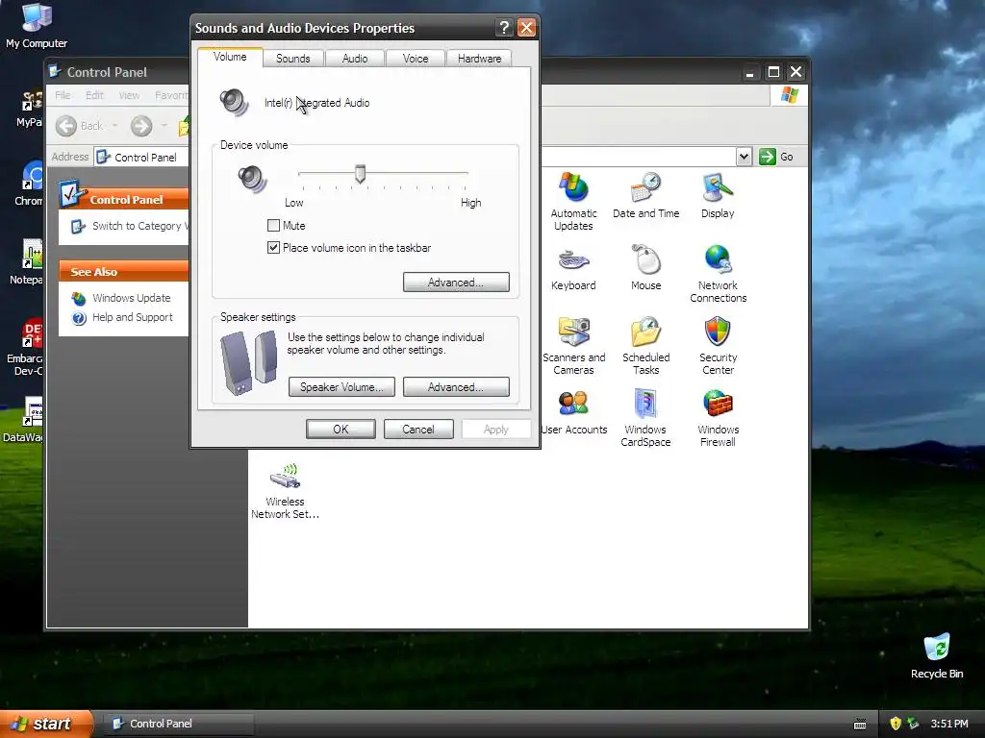
Task: Click the Forward arrow in Control Panel
Action: pyautogui.click(x=141, y=126)
